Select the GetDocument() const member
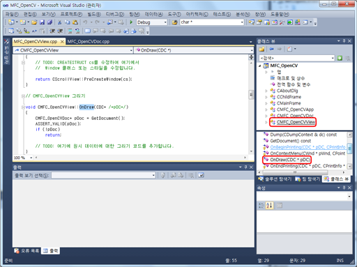This screenshot has width=357, height=267. pyautogui.click(x=290, y=141)
